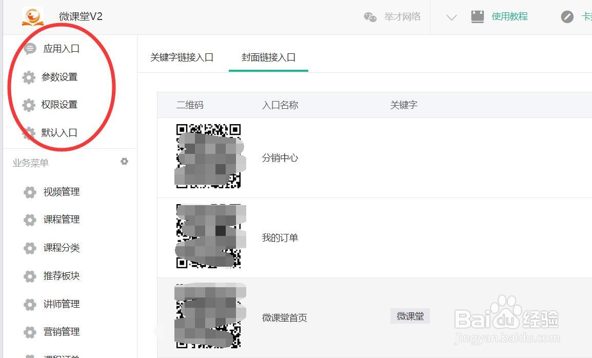
Task: Click the gear icon beside 默认入口
Action: pyautogui.click(x=29, y=133)
